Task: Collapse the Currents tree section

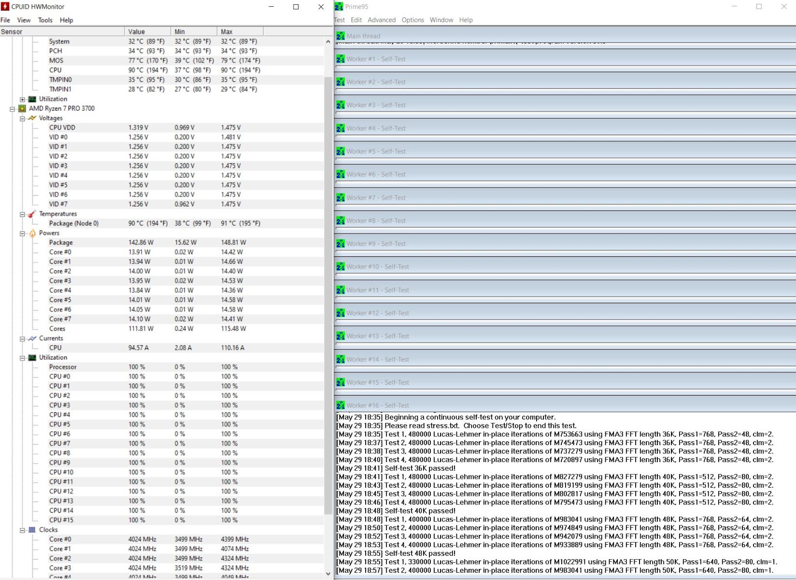Action: [x=22, y=339]
